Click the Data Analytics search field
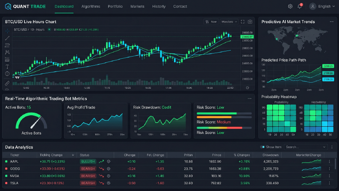339x191 pixels. [x=305, y=147]
